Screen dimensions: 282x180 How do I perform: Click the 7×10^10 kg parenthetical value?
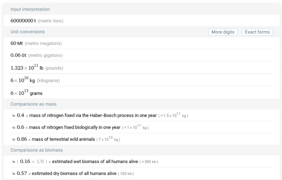(108, 140)
